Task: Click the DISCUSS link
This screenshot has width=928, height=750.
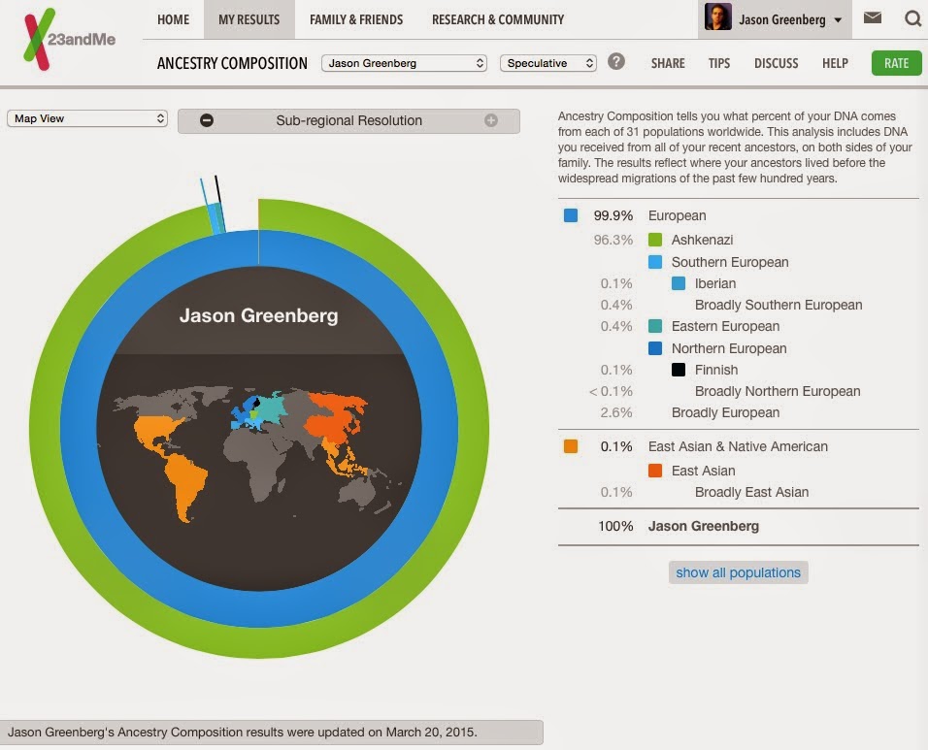Action: pos(776,63)
